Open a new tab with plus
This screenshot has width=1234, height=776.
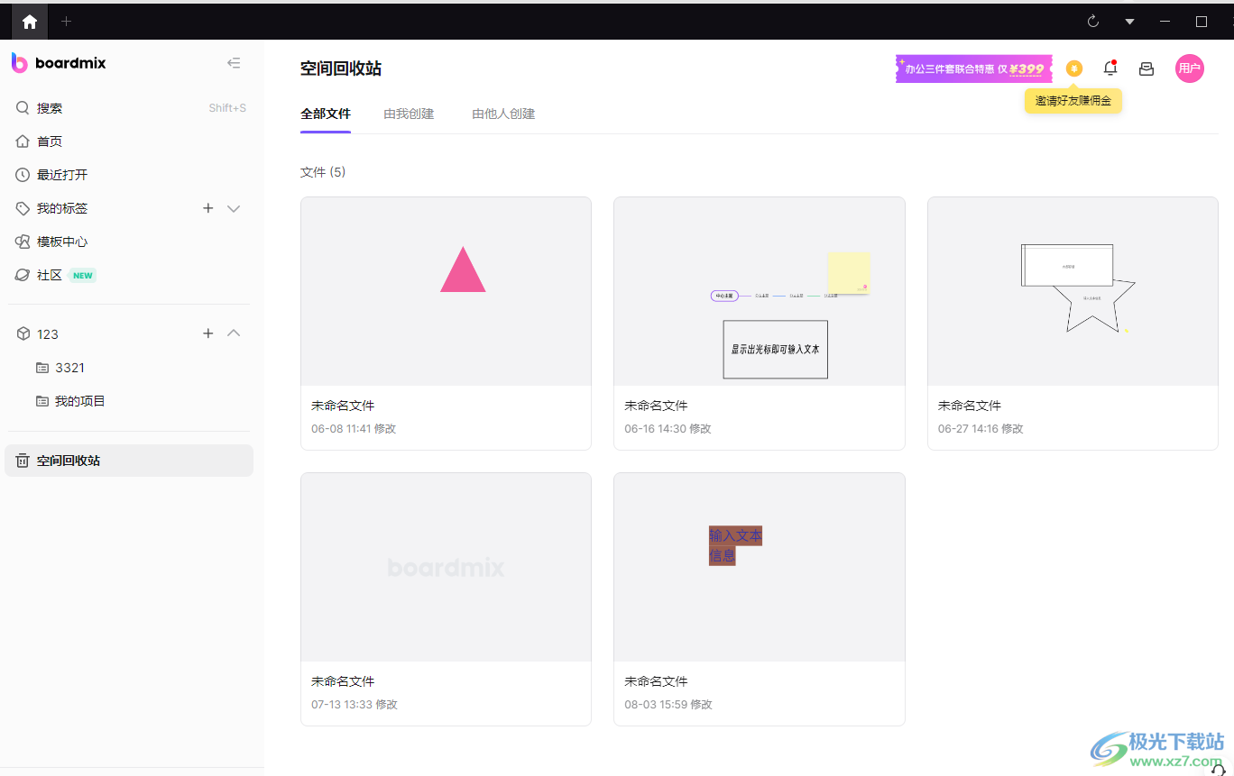66,22
